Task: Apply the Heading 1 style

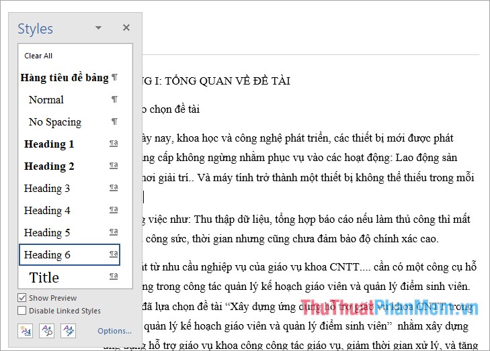Action: point(69,144)
